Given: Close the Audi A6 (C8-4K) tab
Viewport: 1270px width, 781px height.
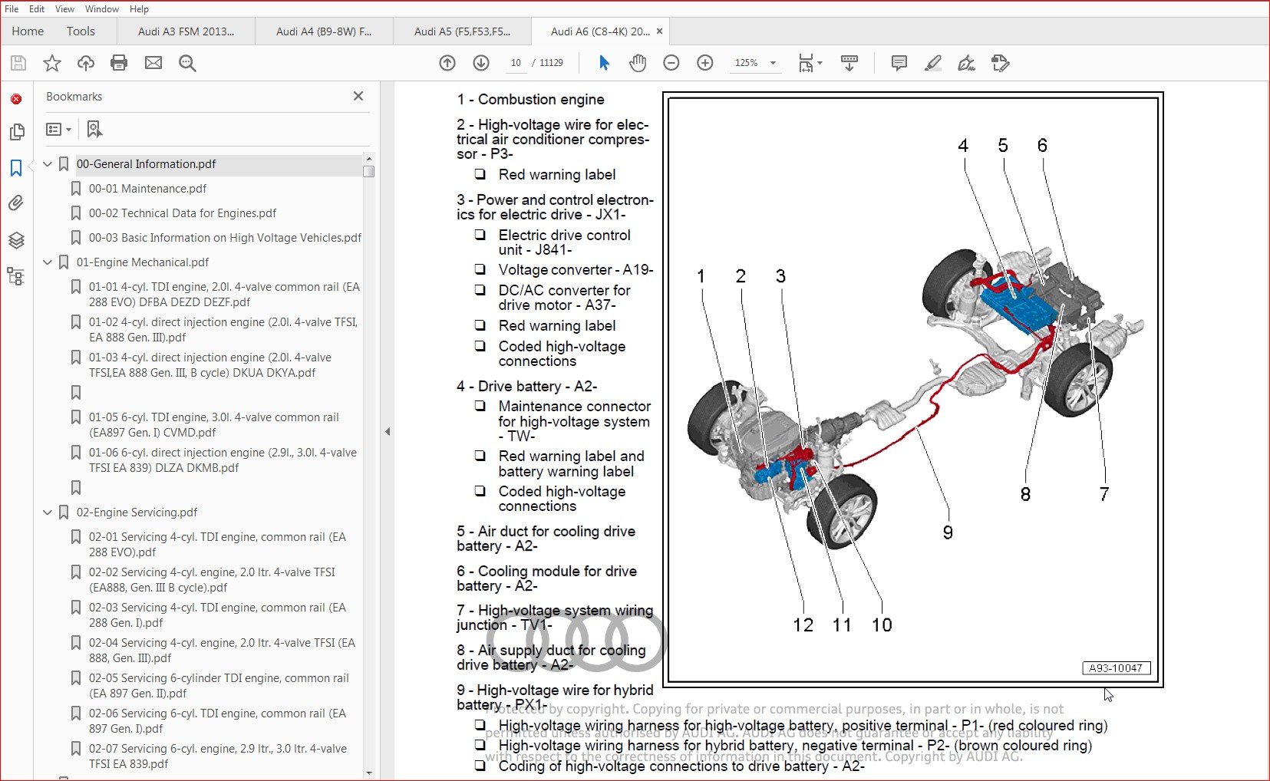Looking at the screenshot, I should (659, 31).
